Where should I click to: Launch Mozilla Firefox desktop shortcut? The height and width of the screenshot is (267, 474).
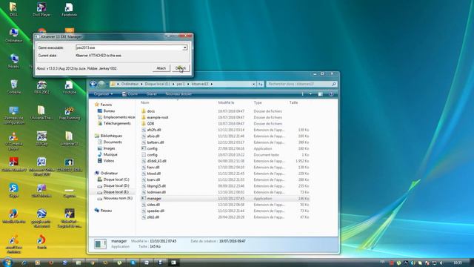[13, 216]
